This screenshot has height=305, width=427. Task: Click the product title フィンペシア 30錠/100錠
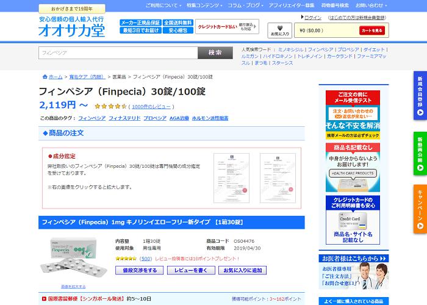coord(122,91)
